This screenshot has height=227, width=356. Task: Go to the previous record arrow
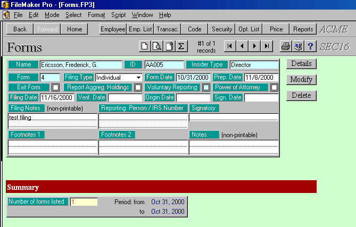pyautogui.click(x=242, y=47)
